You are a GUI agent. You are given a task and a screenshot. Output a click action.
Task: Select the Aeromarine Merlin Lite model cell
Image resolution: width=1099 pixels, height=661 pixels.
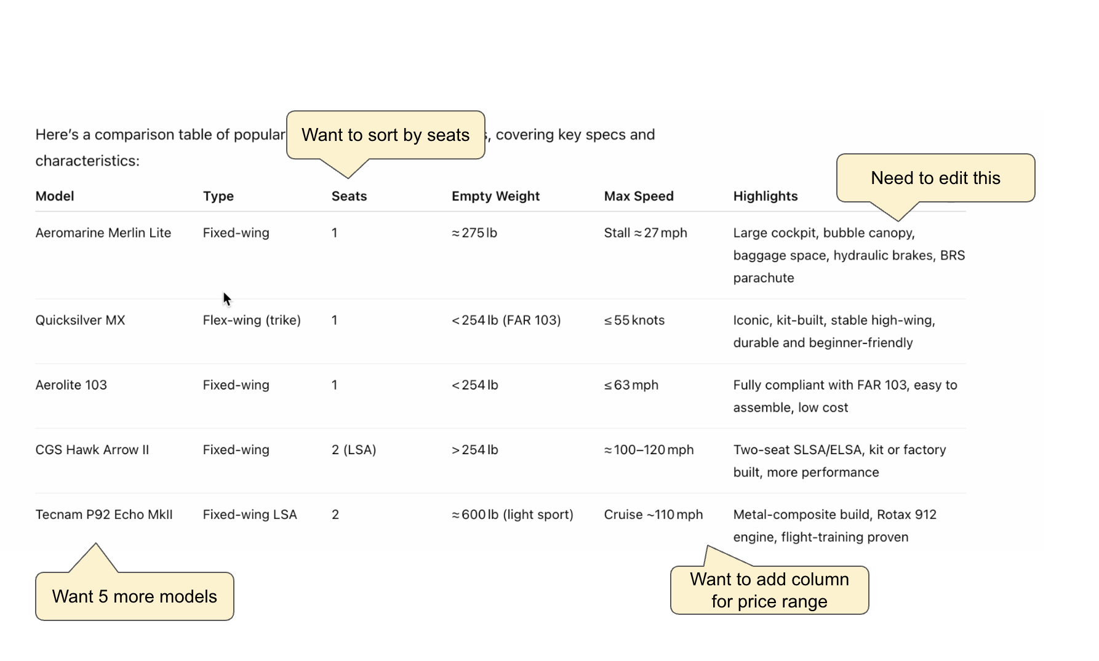[x=103, y=233]
